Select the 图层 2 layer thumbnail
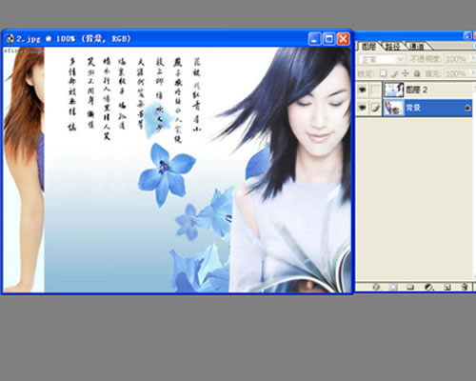 [x=394, y=90]
